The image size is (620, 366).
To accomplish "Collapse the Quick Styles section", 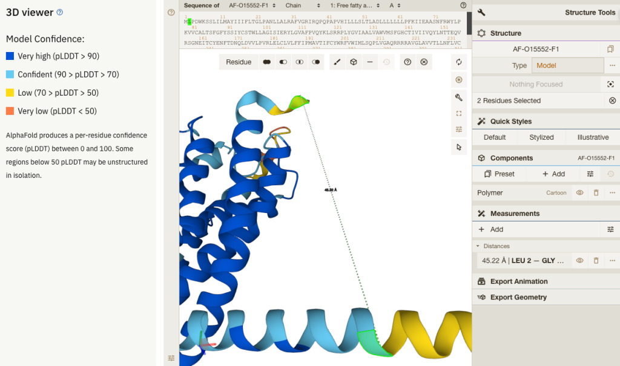I will click(x=546, y=122).
